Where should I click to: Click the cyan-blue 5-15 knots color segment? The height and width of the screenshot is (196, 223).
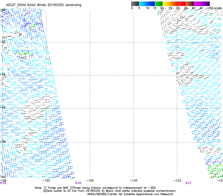coord(147,4)
